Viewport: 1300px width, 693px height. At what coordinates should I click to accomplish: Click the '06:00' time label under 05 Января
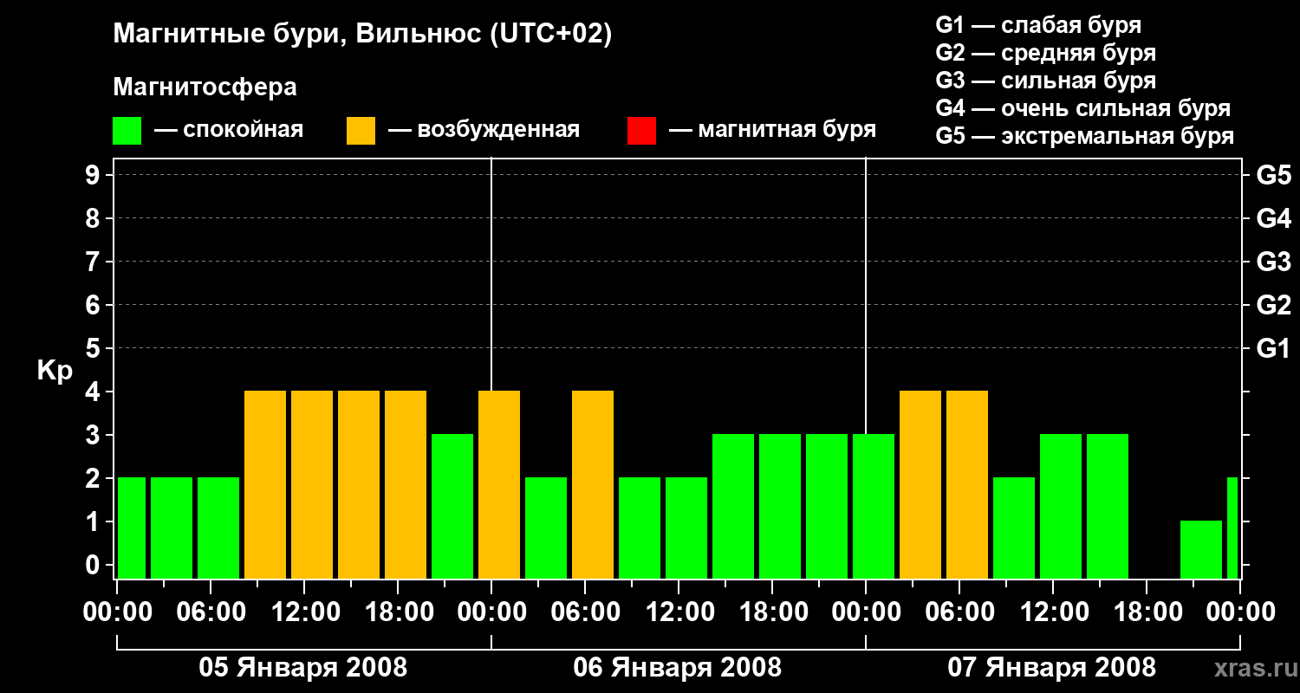(x=211, y=612)
